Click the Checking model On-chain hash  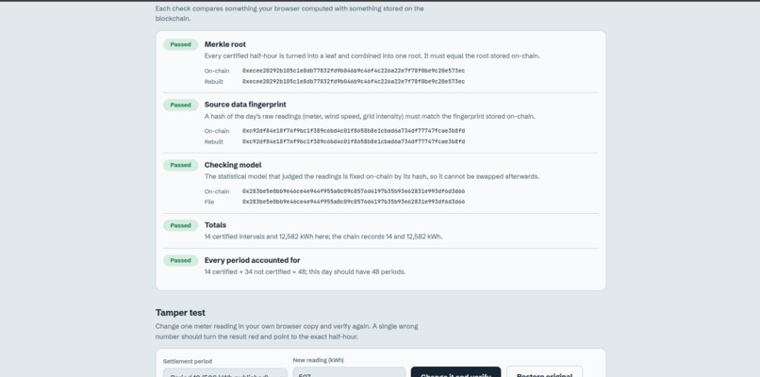pyautogui.click(x=354, y=191)
